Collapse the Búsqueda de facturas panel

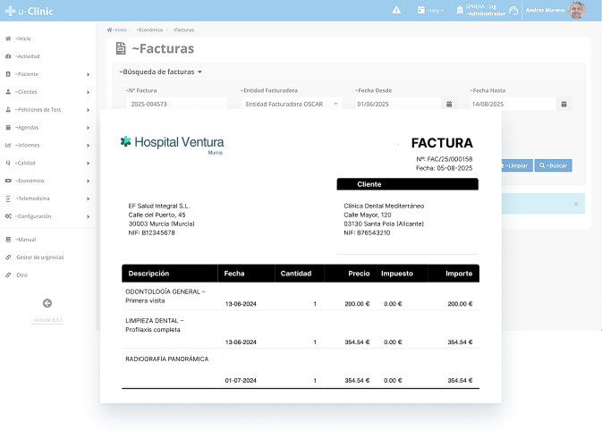point(161,72)
